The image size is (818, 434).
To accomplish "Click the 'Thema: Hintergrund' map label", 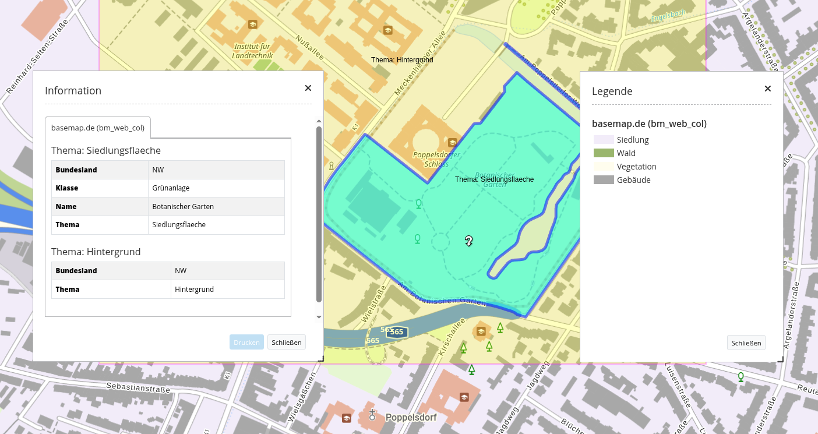I will click(x=402, y=60).
